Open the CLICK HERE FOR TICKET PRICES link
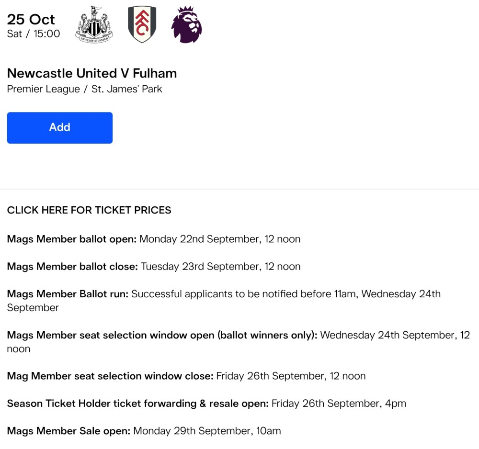479x449 pixels. [89, 210]
